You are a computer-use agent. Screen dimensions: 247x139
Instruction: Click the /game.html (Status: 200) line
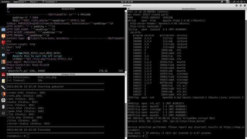pyautogui.click(x=25, y=111)
